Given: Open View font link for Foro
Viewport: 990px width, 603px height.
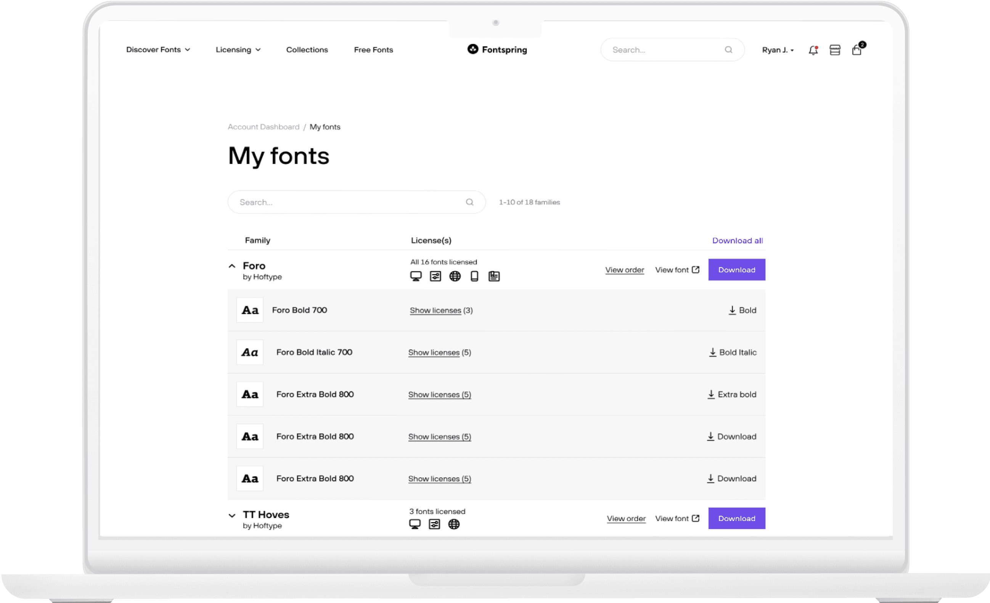Looking at the screenshot, I should click(677, 270).
